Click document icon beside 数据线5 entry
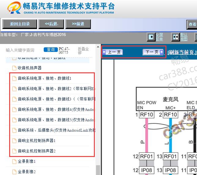The width and height of the screenshot is (197, 175). point(14,120)
